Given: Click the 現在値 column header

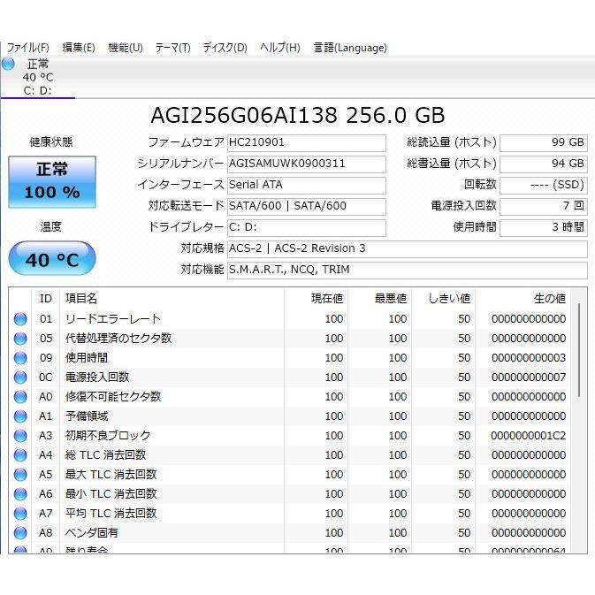Looking at the screenshot, I should (317, 299).
